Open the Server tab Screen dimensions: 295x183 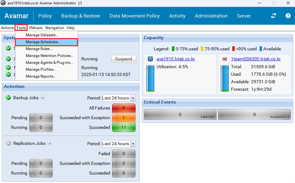pos(244,16)
